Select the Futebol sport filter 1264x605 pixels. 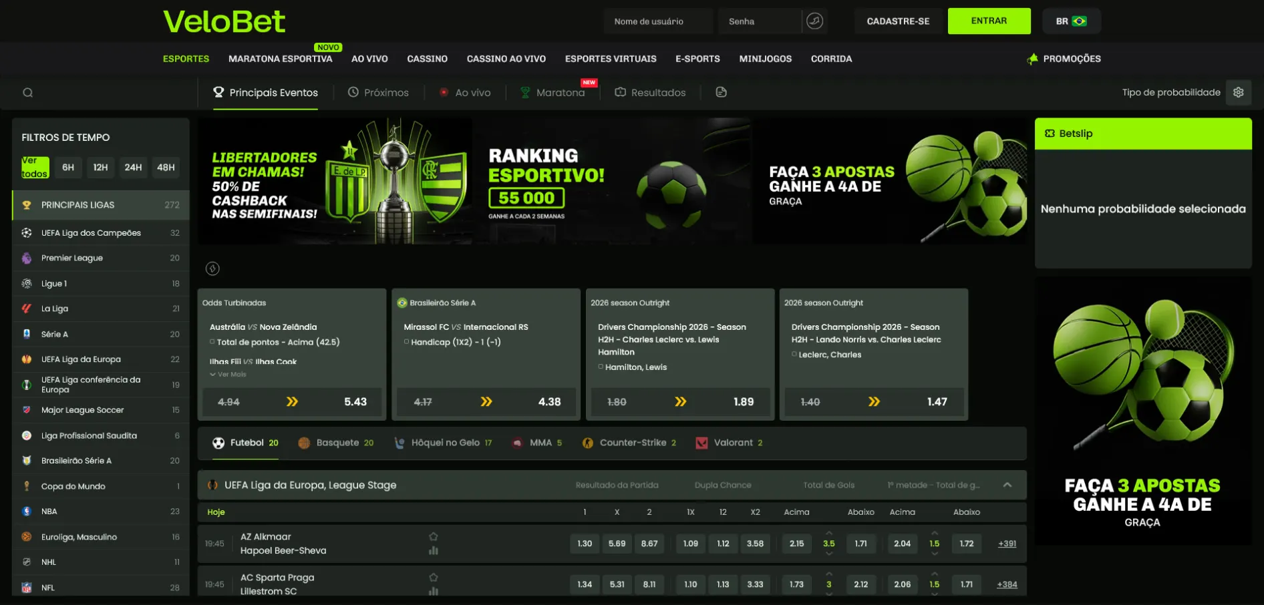(x=245, y=443)
